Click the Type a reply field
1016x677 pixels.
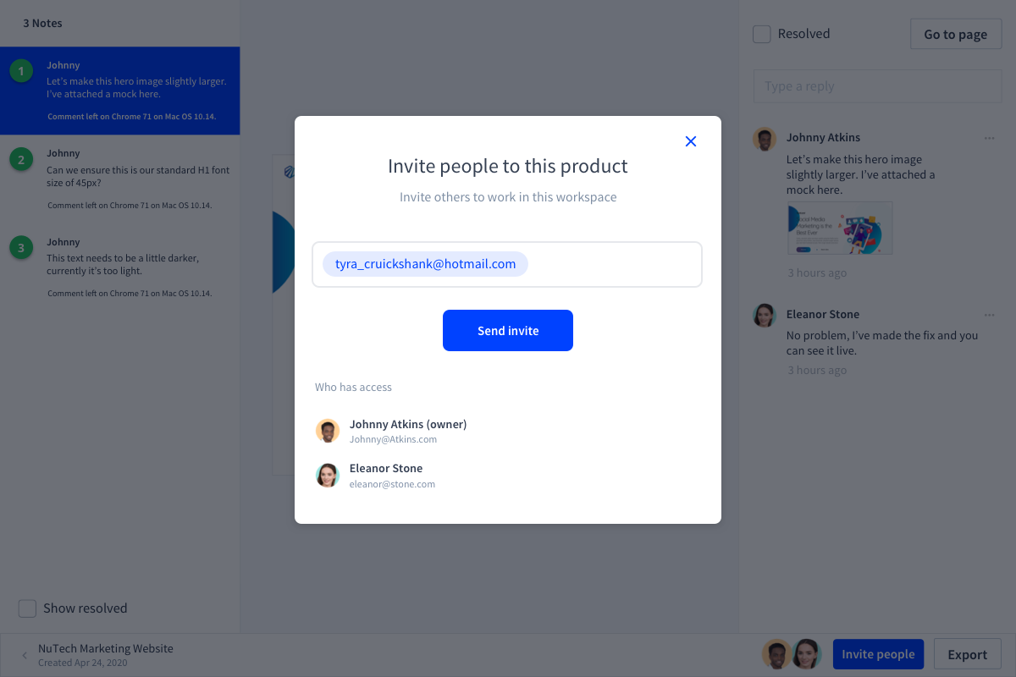coord(877,86)
